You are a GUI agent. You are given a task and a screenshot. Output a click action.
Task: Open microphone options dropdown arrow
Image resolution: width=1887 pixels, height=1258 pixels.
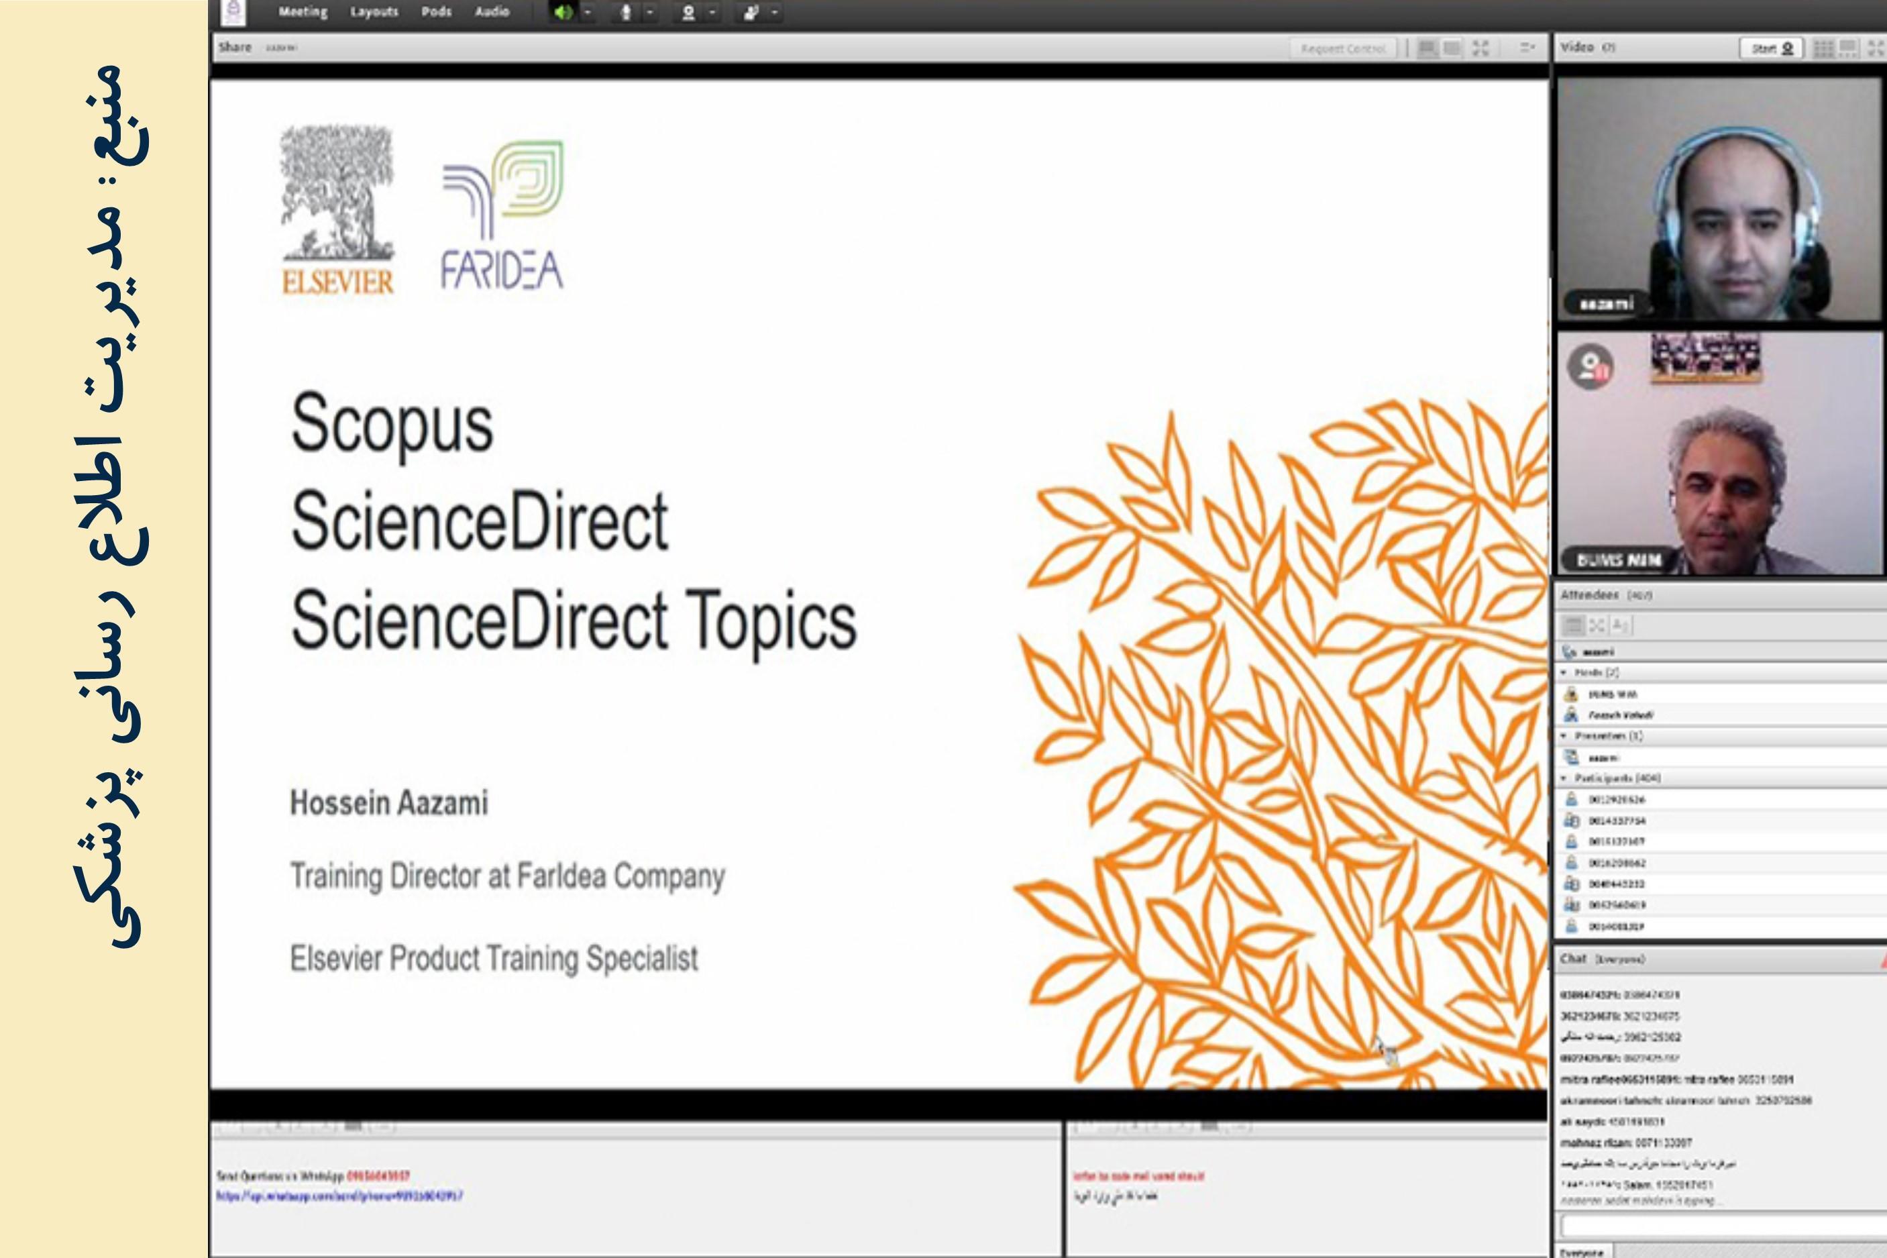(649, 12)
